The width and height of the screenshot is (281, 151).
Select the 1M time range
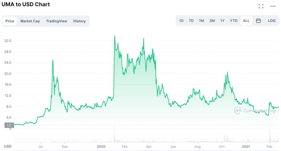point(201,21)
